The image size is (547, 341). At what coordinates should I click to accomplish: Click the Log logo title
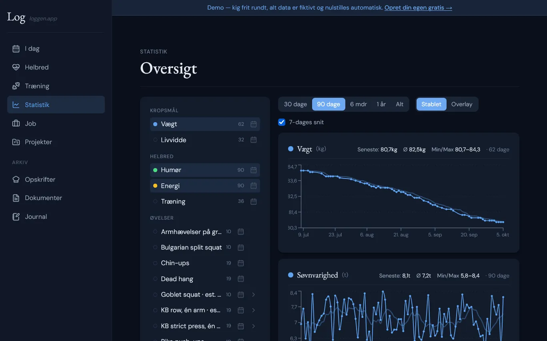tap(16, 17)
